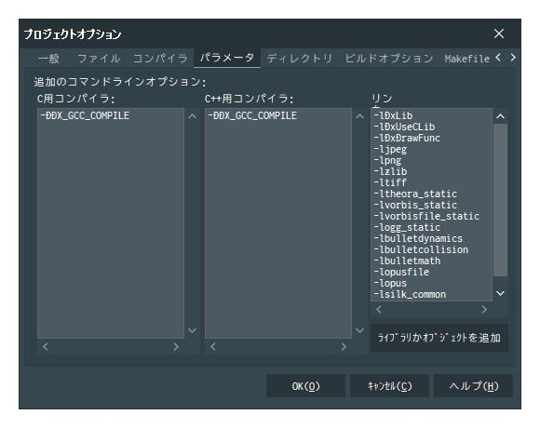Click -DDX_GCC_COMPILE in C++用コンパイラ box
The image size is (540, 428).
[x=252, y=115]
